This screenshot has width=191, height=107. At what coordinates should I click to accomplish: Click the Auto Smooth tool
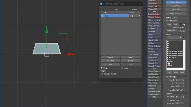pyautogui.click(x=155, y=55)
